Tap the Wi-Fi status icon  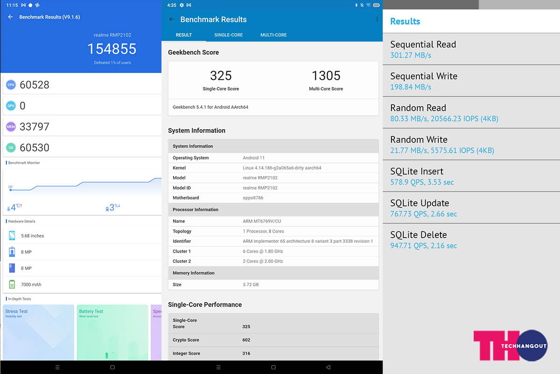point(368,5)
